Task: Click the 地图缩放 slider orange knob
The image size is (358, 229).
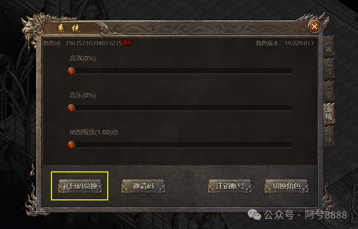Action: (x=71, y=145)
